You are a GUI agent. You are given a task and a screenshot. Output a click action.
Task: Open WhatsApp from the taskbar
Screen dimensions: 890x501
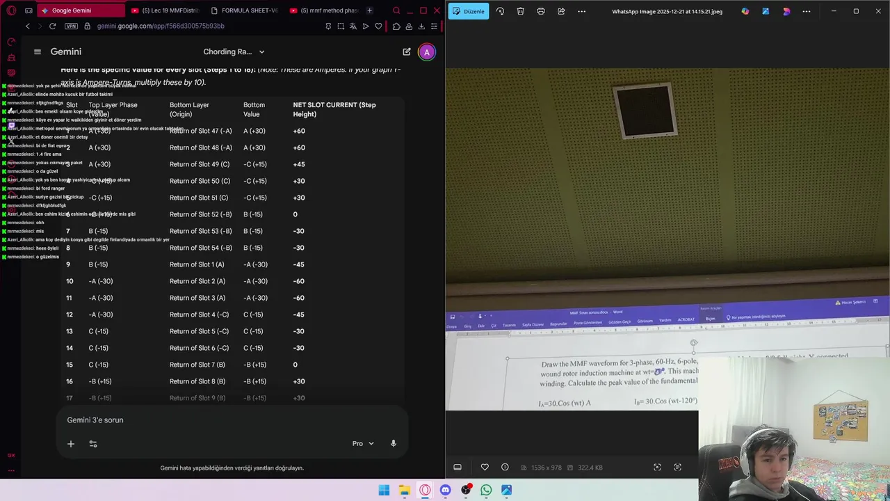[486, 490]
